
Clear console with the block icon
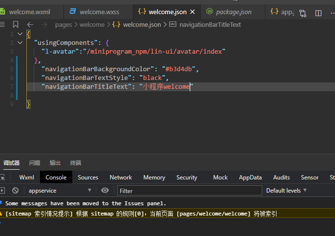click(x=16, y=191)
